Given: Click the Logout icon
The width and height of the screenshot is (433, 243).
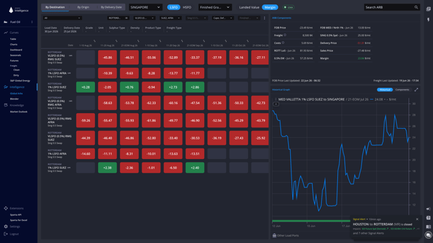Looking at the screenshot, I should [6, 234].
